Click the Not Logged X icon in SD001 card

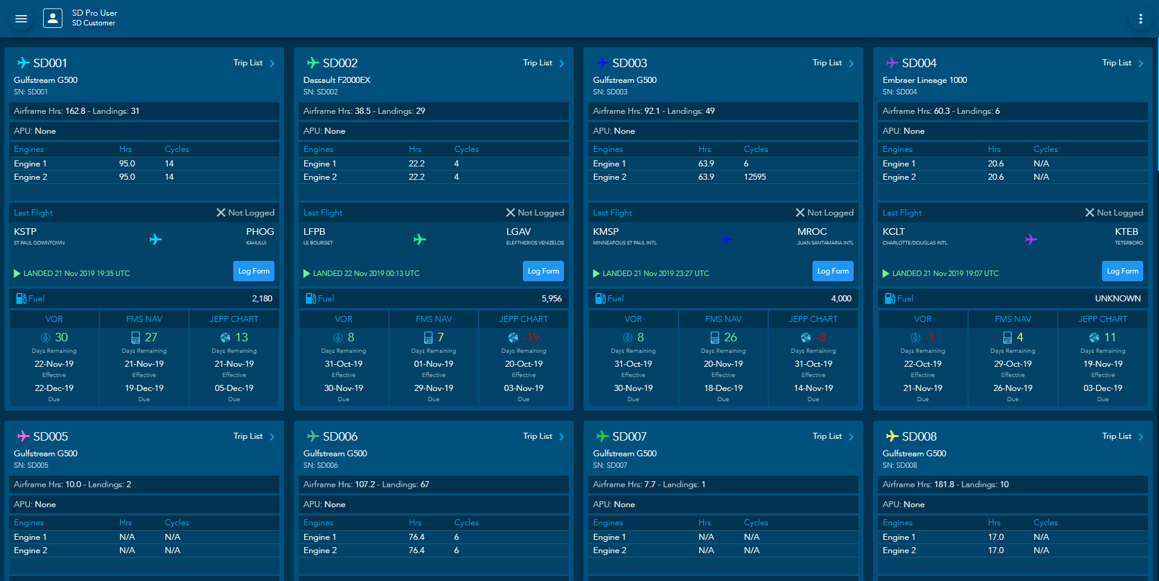click(x=221, y=212)
